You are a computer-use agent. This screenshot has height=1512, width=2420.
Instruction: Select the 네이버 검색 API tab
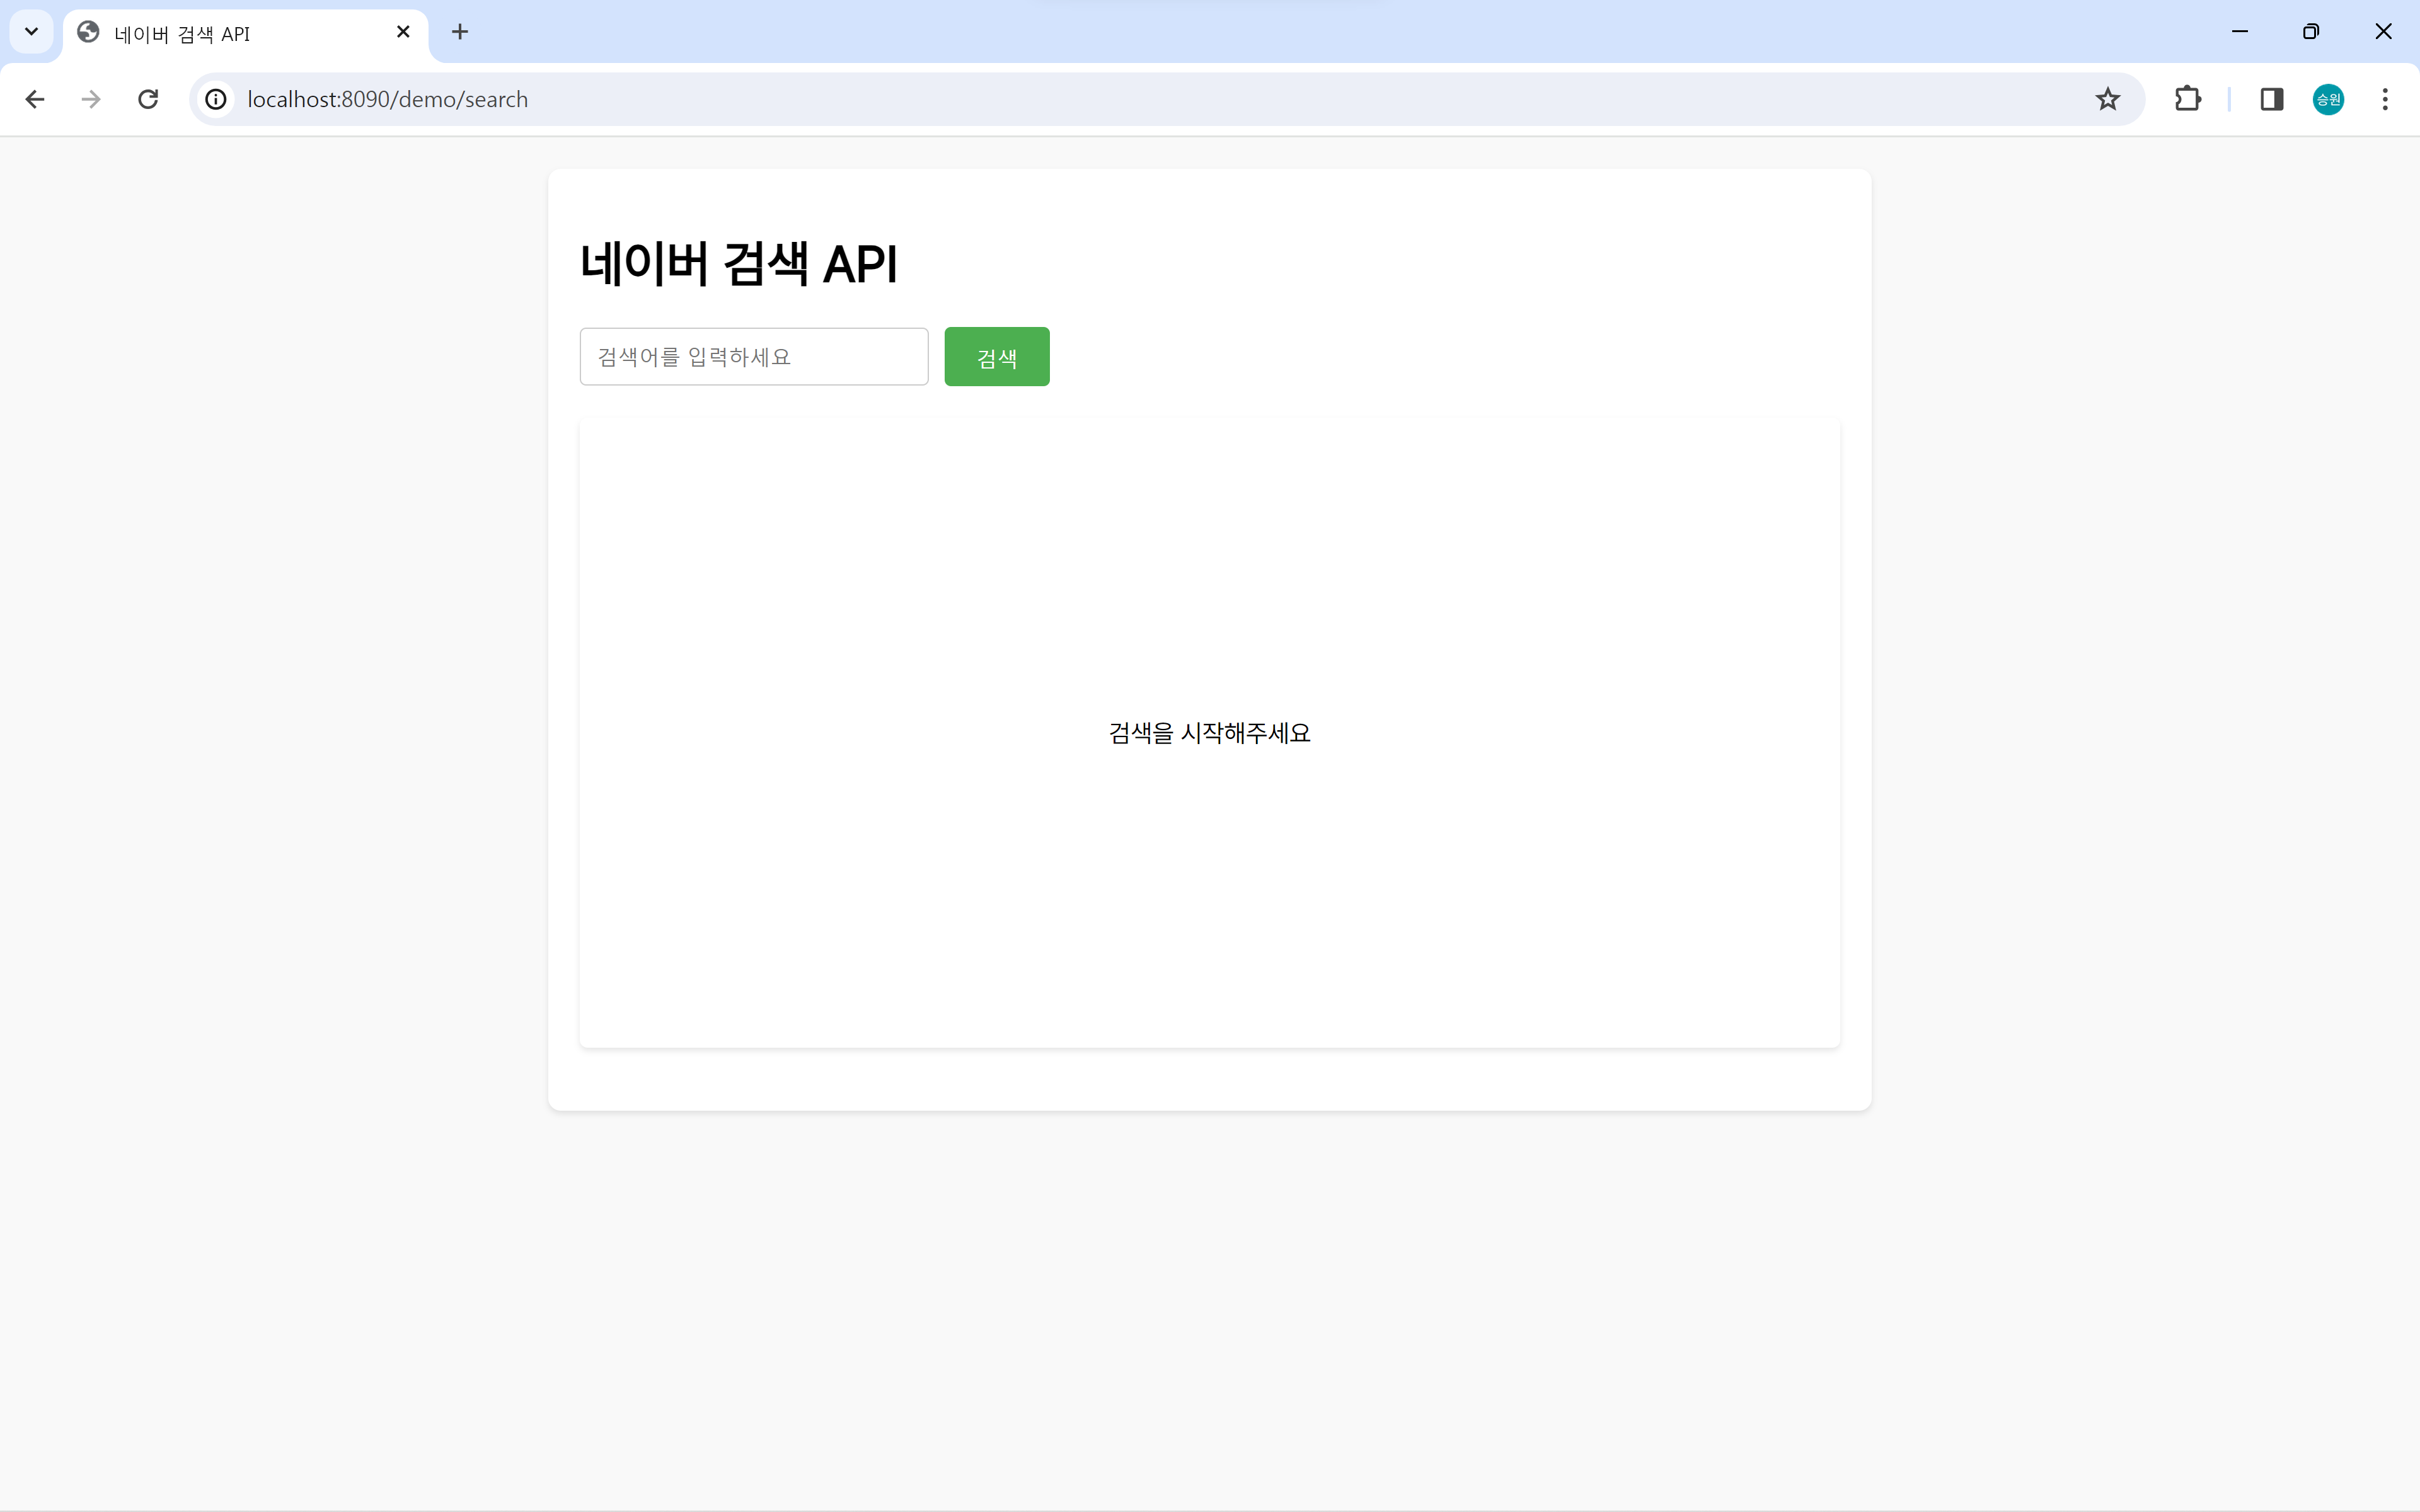tap(230, 34)
